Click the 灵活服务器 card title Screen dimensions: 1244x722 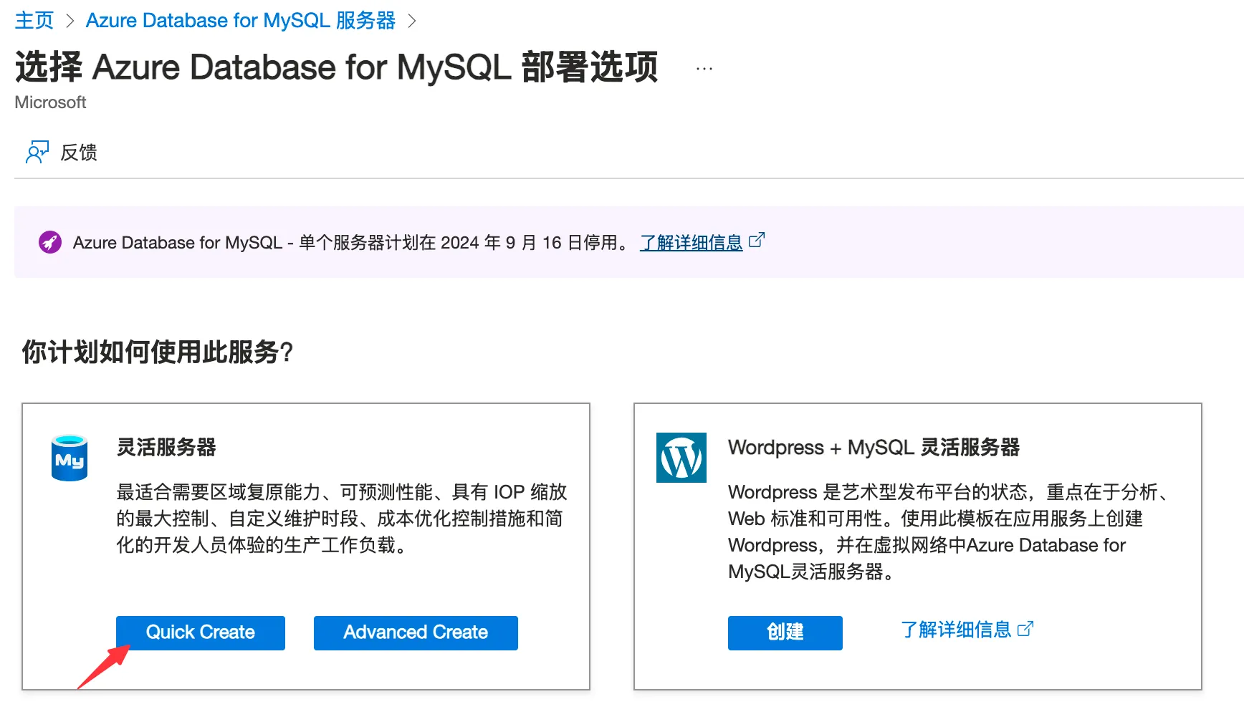(166, 448)
